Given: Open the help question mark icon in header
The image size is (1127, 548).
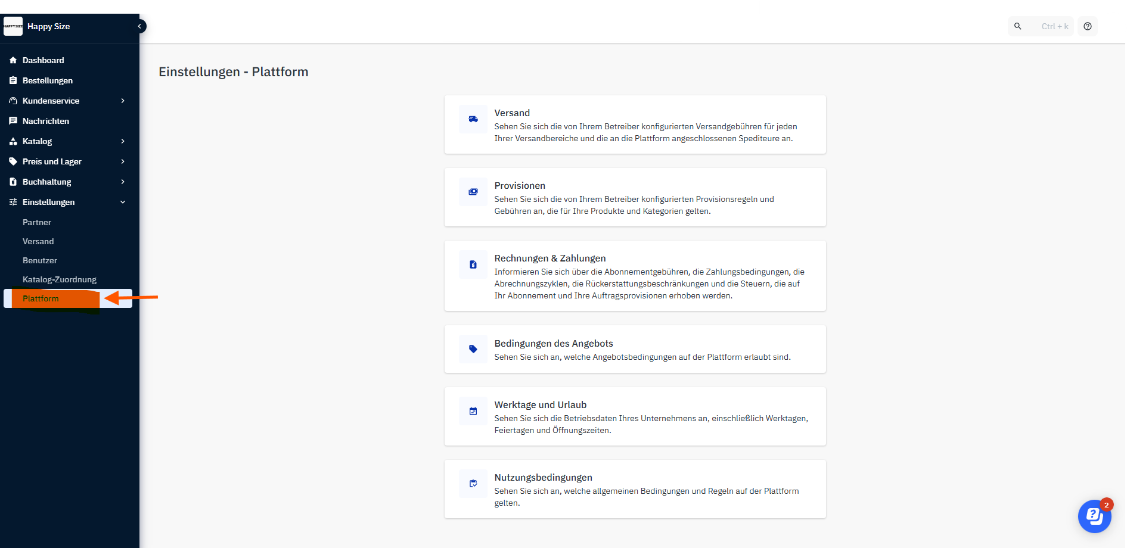Looking at the screenshot, I should 1087,26.
